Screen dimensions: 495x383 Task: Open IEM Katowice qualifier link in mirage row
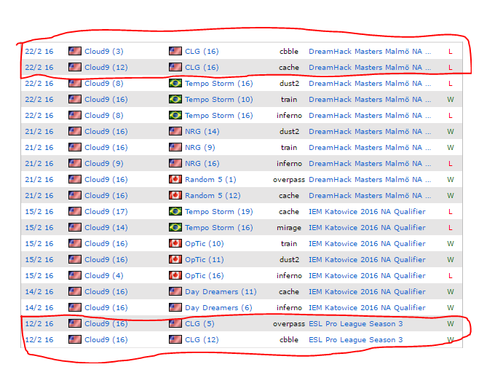pos(367,228)
